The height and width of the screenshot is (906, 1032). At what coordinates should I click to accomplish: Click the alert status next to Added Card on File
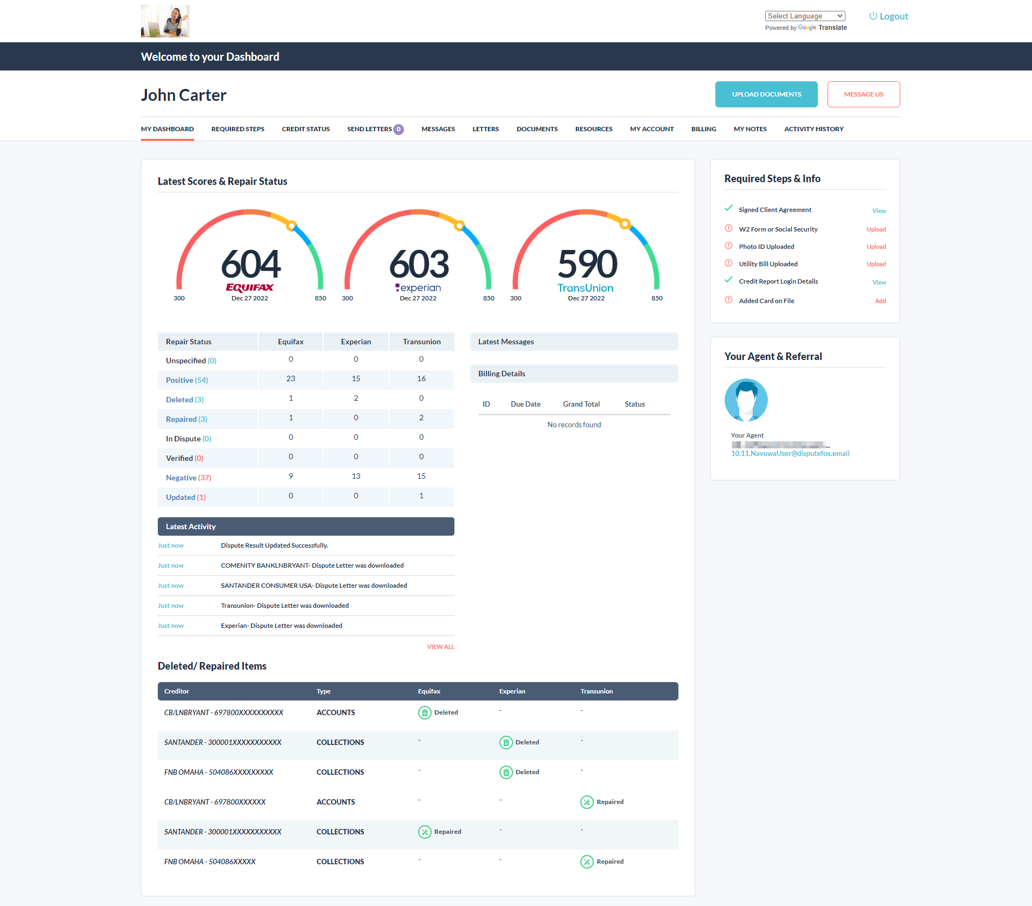pyautogui.click(x=729, y=300)
